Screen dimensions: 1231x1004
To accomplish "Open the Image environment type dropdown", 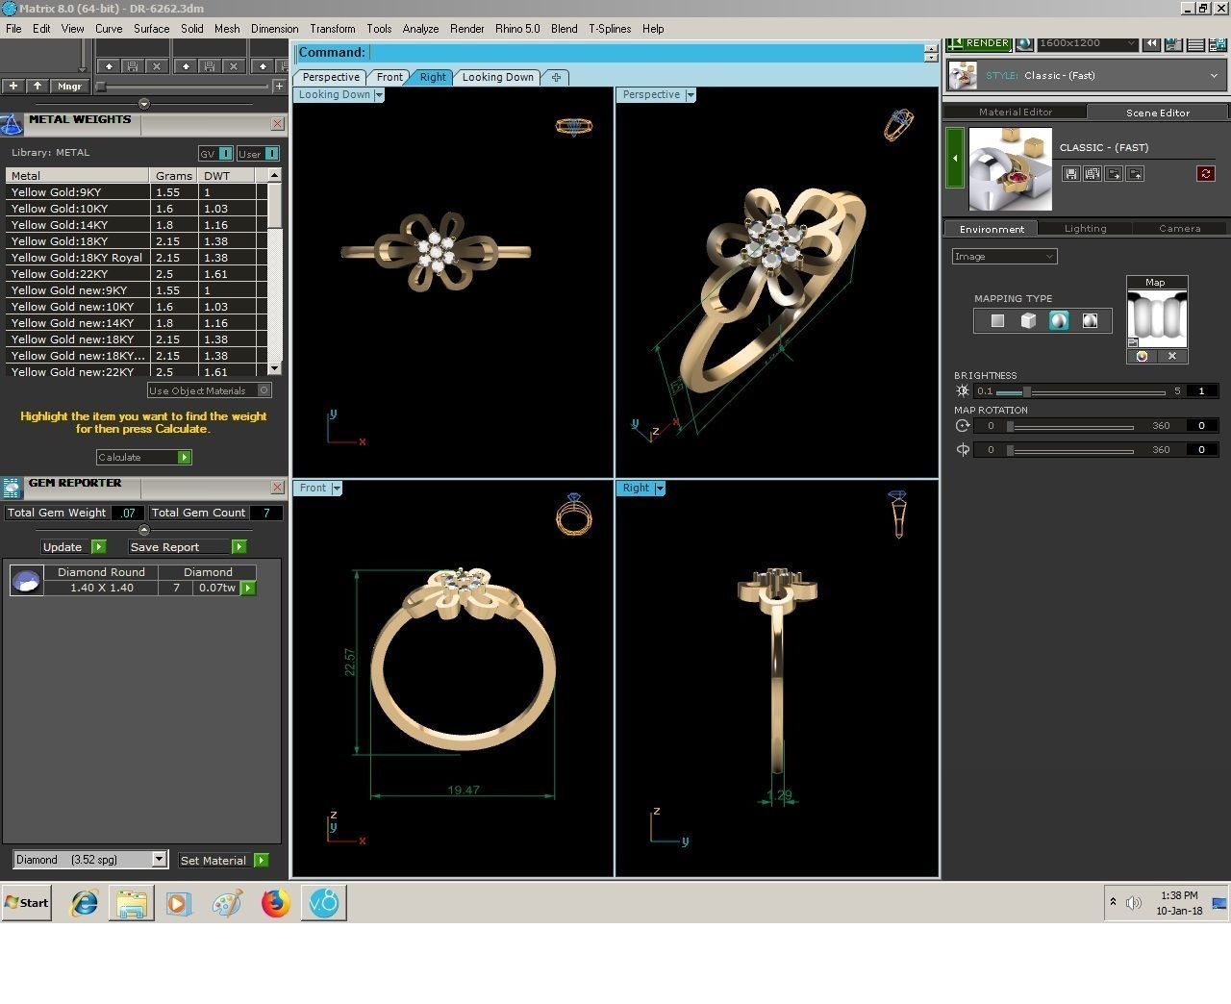I will pos(1004,256).
